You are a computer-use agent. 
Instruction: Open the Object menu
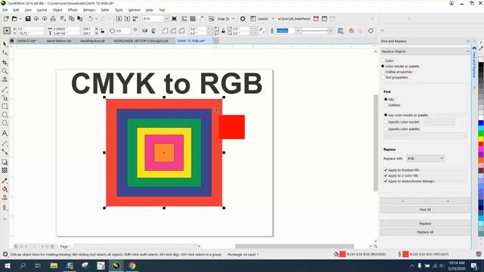point(57,10)
